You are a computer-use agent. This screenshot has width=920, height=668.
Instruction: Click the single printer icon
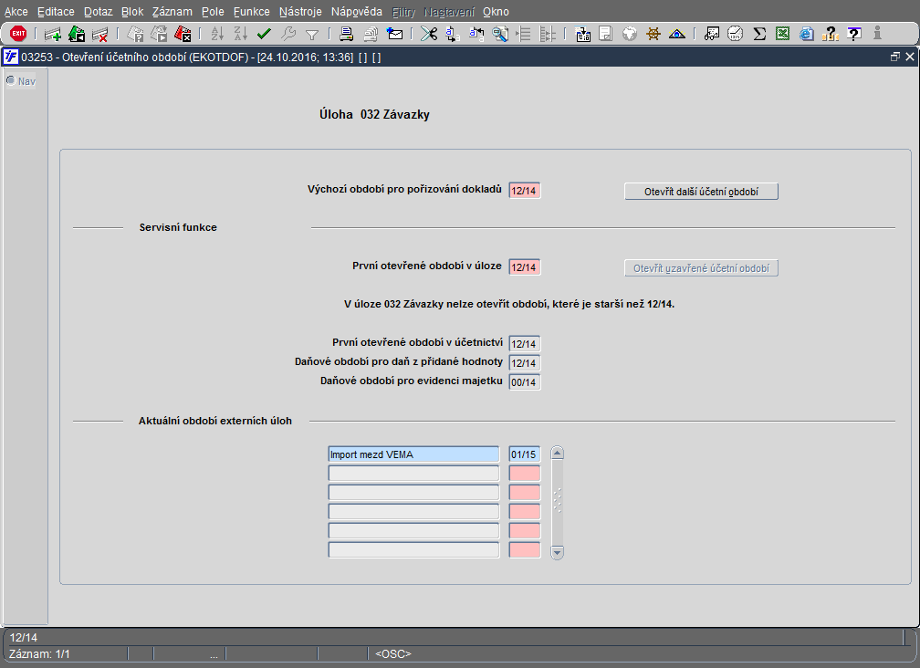(x=346, y=34)
